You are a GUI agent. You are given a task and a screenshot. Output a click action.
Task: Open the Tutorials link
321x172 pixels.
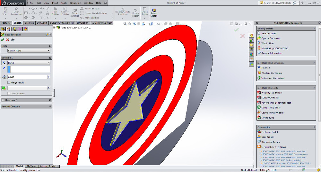click(x=265, y=68)
